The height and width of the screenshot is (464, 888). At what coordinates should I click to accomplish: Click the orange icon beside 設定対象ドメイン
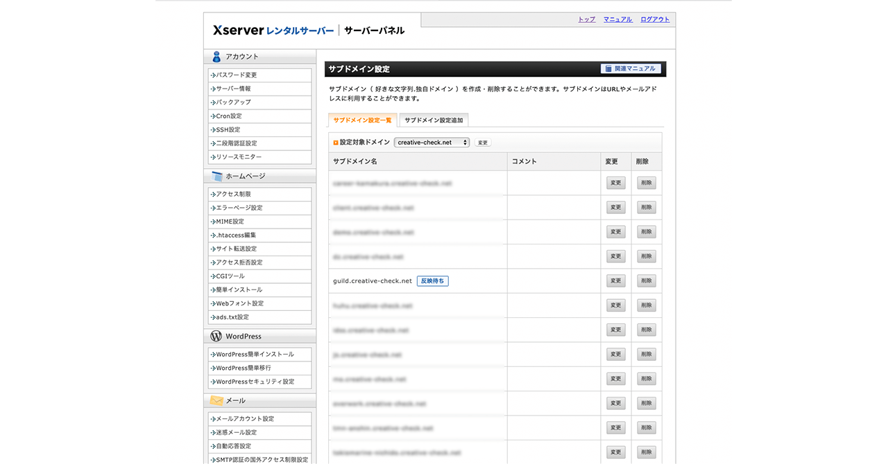coord(336,143)
